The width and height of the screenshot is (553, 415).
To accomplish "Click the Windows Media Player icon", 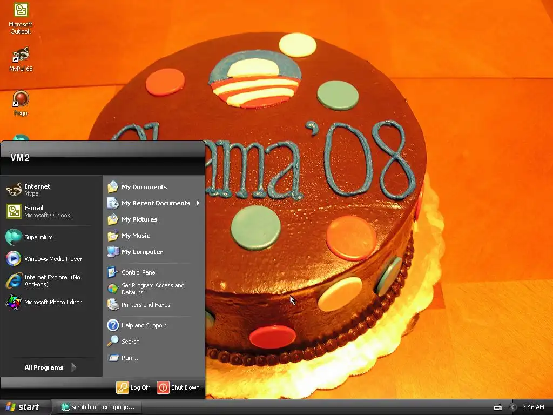I will pyautogui.click(x=14, y=259).
